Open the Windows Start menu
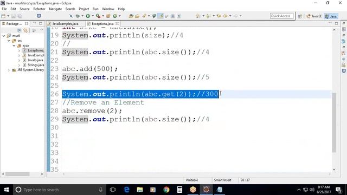This screenshot has height=195, width=347. tap(7, 190)
